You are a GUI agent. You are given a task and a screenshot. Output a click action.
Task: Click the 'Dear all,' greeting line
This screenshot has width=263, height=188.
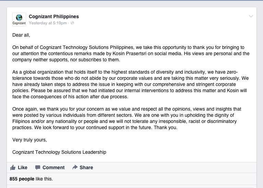pyautogui.click(x=21, y=35)
